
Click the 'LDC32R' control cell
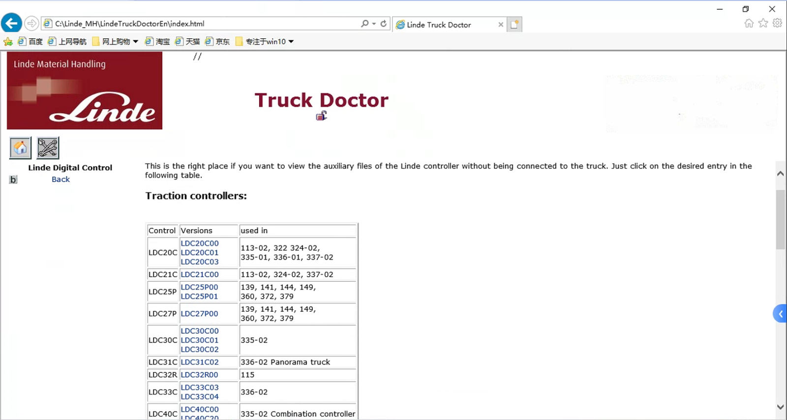[x=163, y=375]
